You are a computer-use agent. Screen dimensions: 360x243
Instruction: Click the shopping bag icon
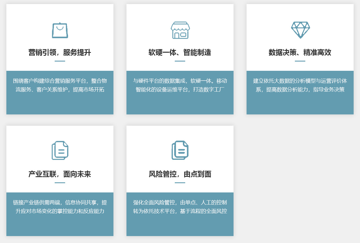60,30
